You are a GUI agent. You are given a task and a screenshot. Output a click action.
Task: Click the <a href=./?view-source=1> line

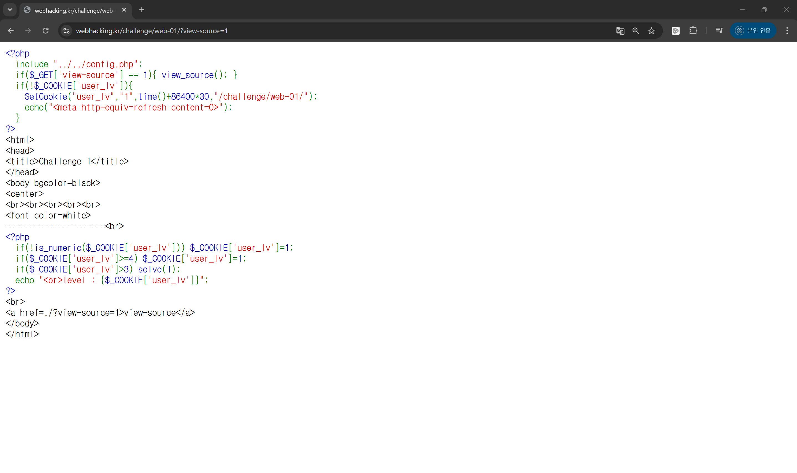pos(100,313)
